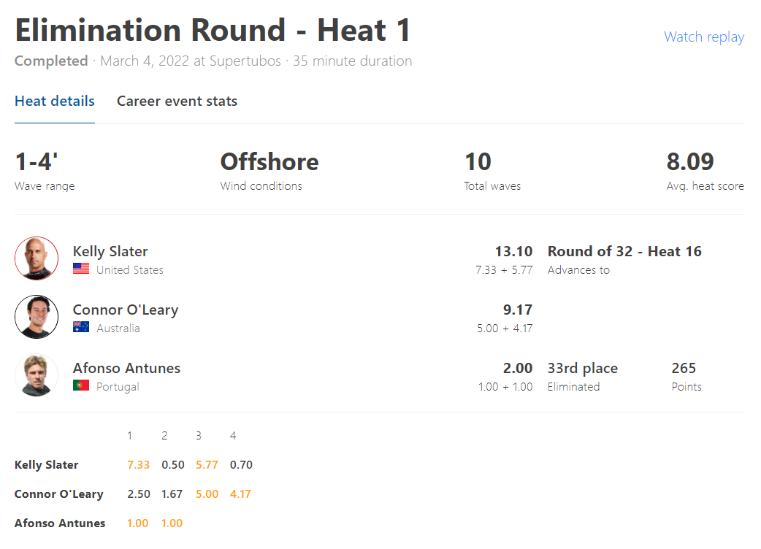Open Connor O'Leary's name link
The image size is (761, 549).
point(126,310)
